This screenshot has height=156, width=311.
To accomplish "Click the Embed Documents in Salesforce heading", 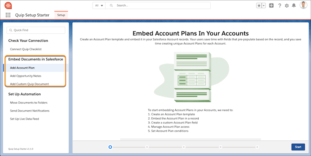I will coord(36,59).
